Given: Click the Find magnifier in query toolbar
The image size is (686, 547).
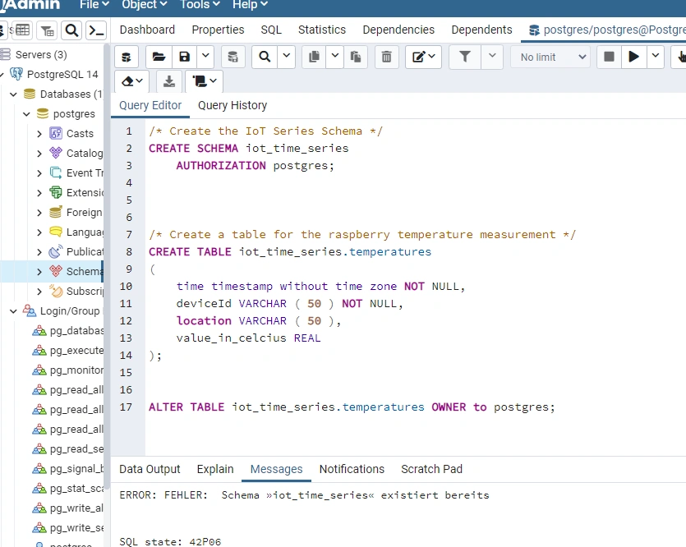Looking at the screenshot, I should coord(265,57).
